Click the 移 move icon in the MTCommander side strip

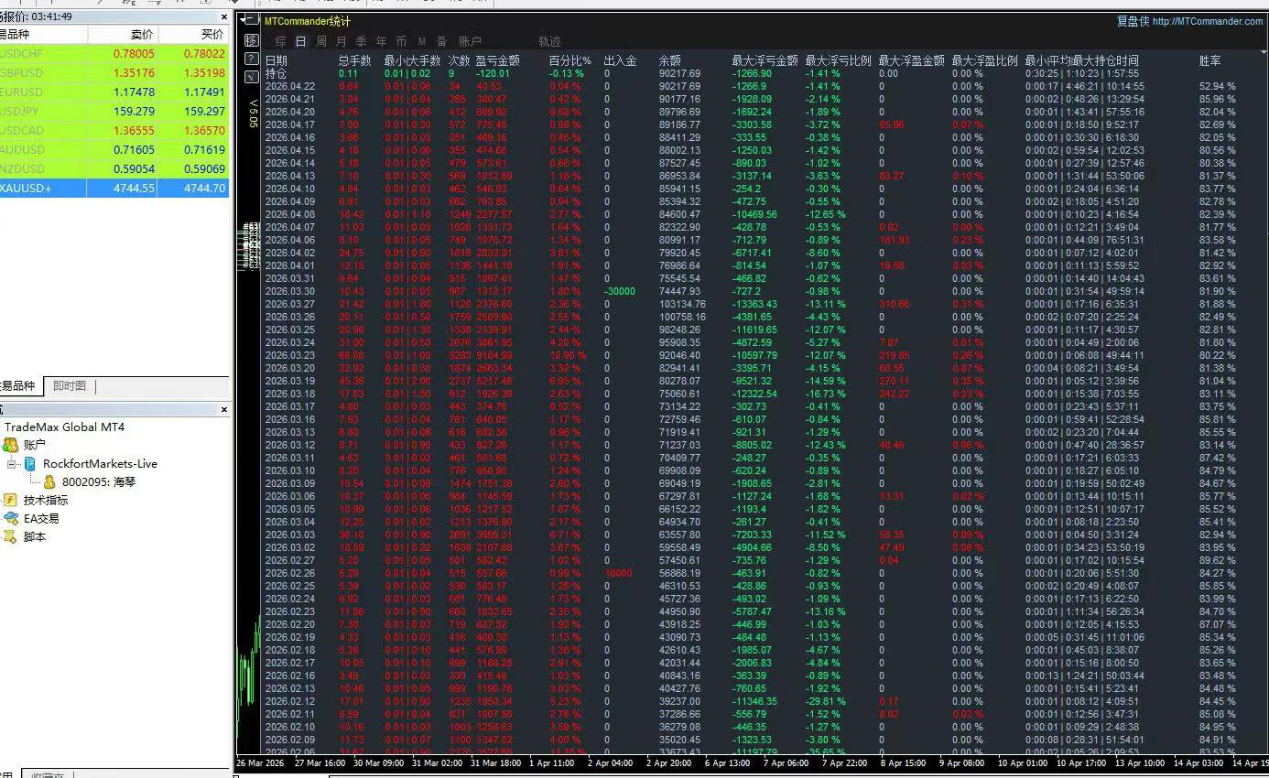pos(252,41)
